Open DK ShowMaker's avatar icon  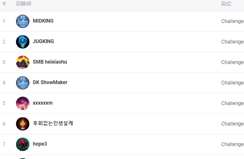click(x=23, y=83)
